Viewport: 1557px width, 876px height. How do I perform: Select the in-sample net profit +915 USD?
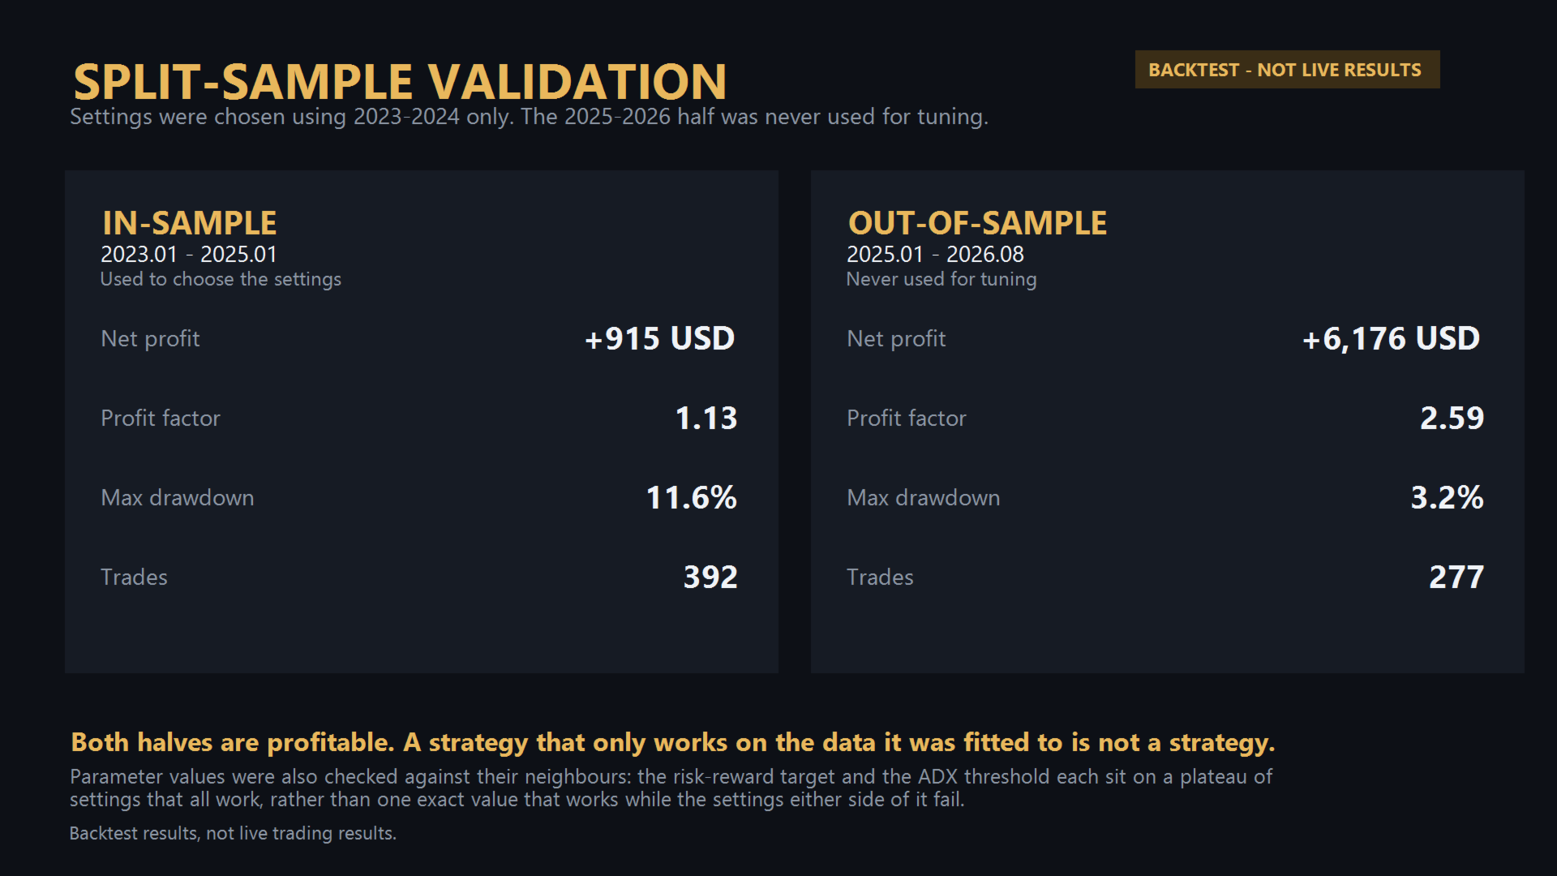tap(659, 338)
